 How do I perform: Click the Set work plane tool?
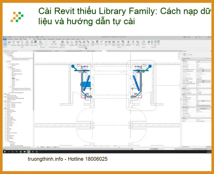(149, 43)
